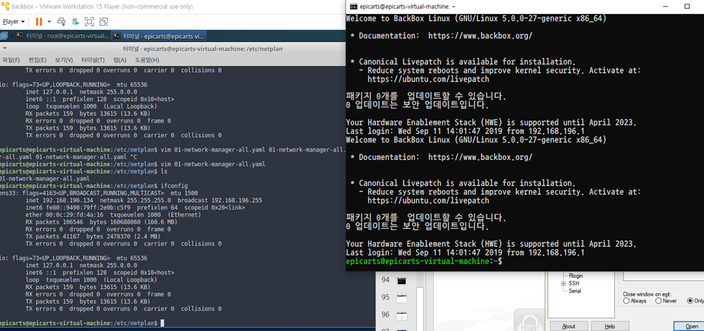Pause the virtual machine with the orange button
Viewport: 704px width, 331px height.
[39, 22]
